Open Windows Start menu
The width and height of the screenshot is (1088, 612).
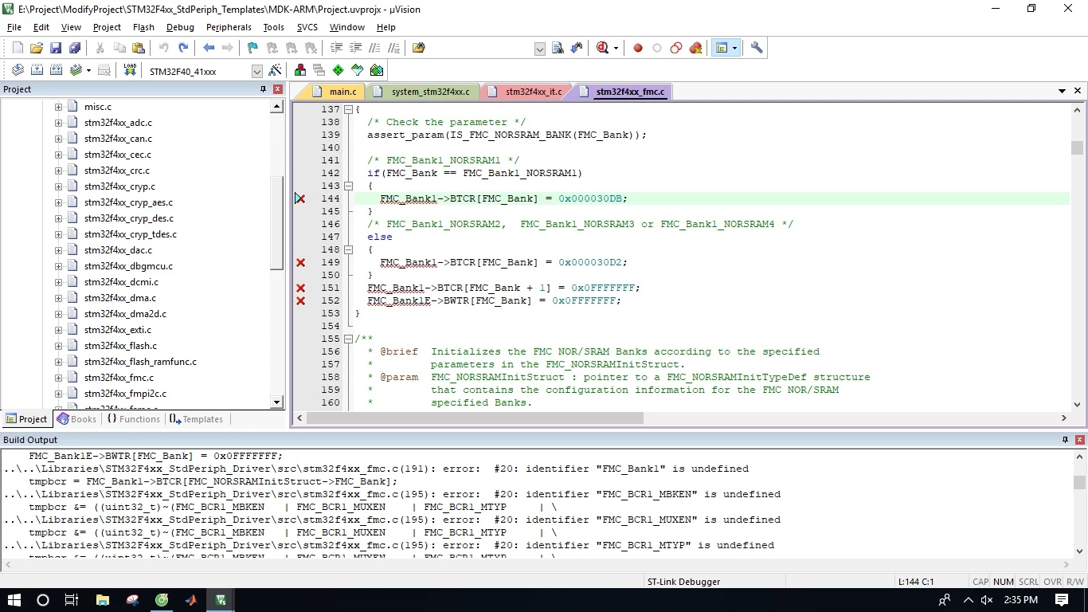point(14,600)
